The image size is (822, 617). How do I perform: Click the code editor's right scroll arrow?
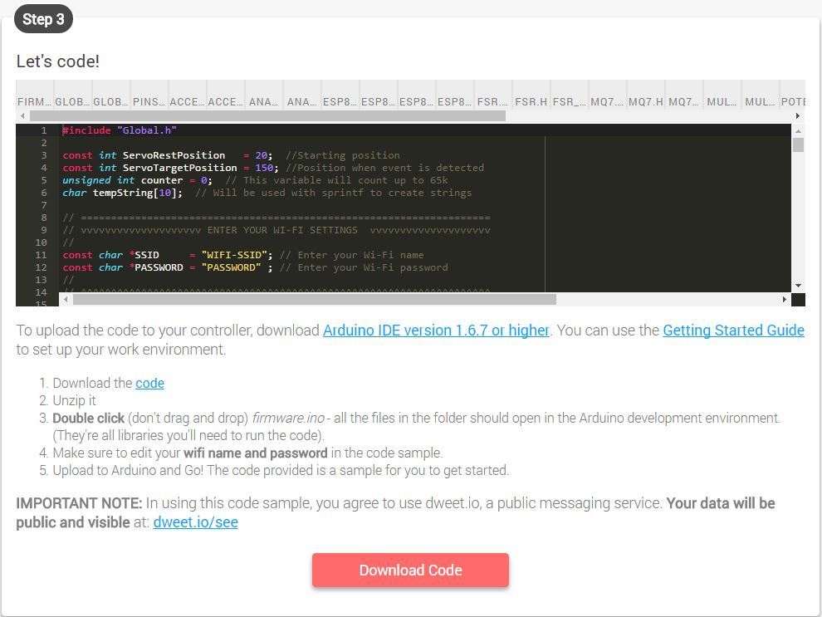(785, 299)
